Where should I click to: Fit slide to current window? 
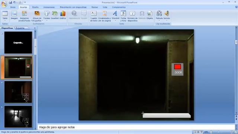click(236, 132)
